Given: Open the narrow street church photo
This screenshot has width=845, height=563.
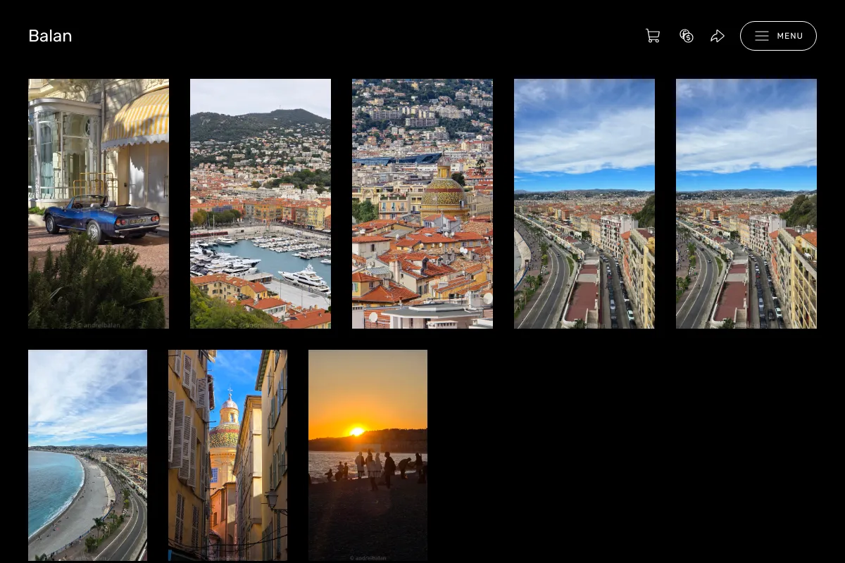Looking at the screenshot, I should tap(227, 455).
